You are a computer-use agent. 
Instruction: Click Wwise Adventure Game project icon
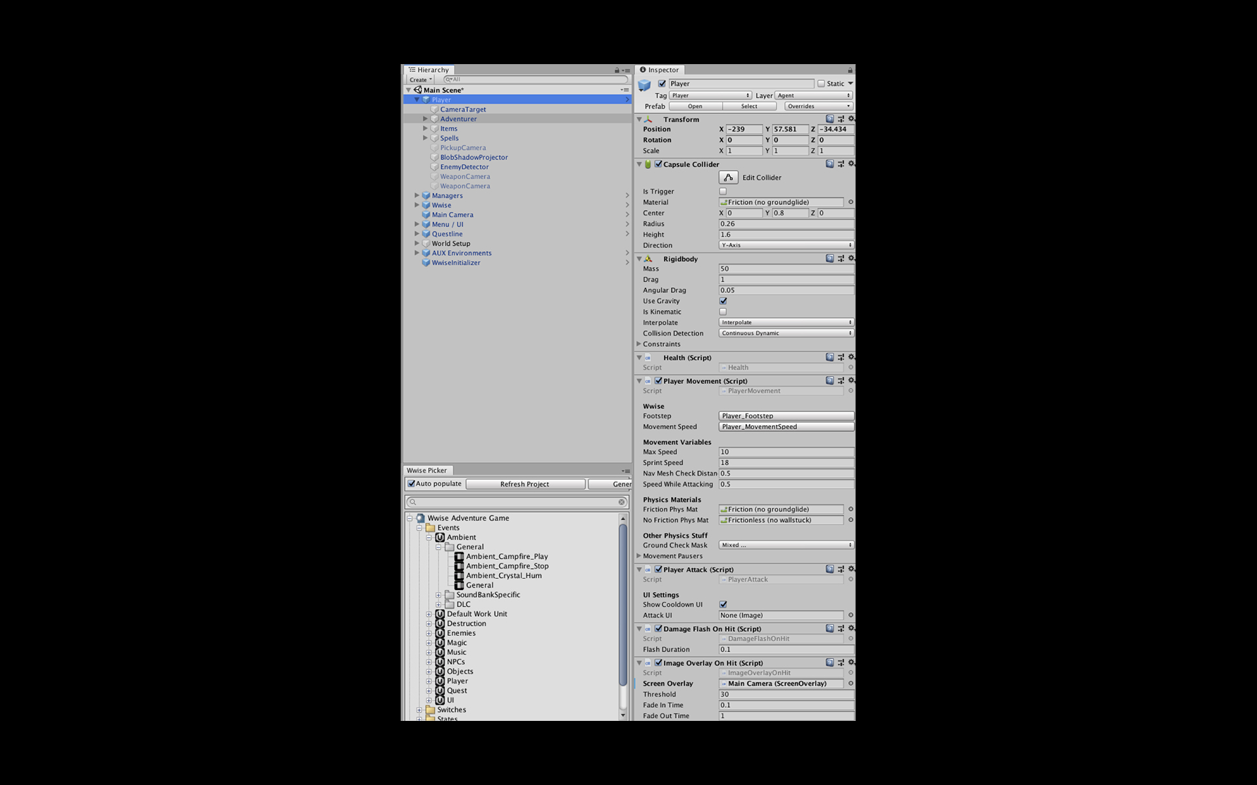[420, 518]
